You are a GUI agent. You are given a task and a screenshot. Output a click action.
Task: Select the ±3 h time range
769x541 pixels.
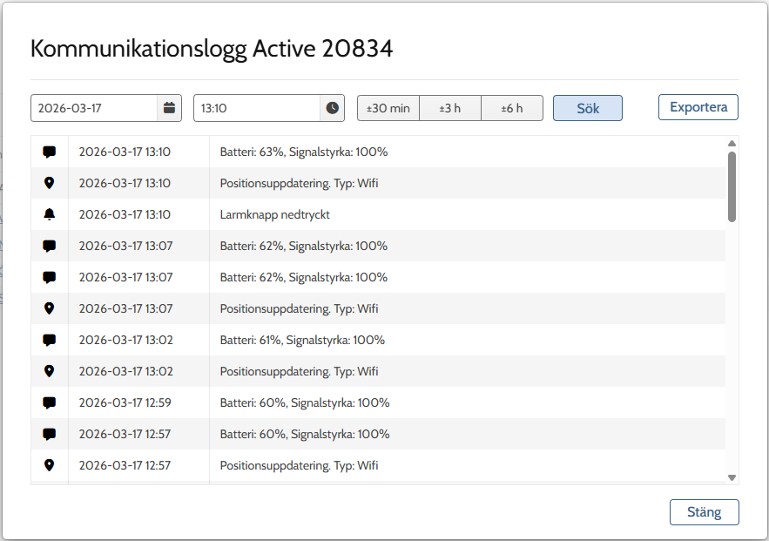pos(450,108)
